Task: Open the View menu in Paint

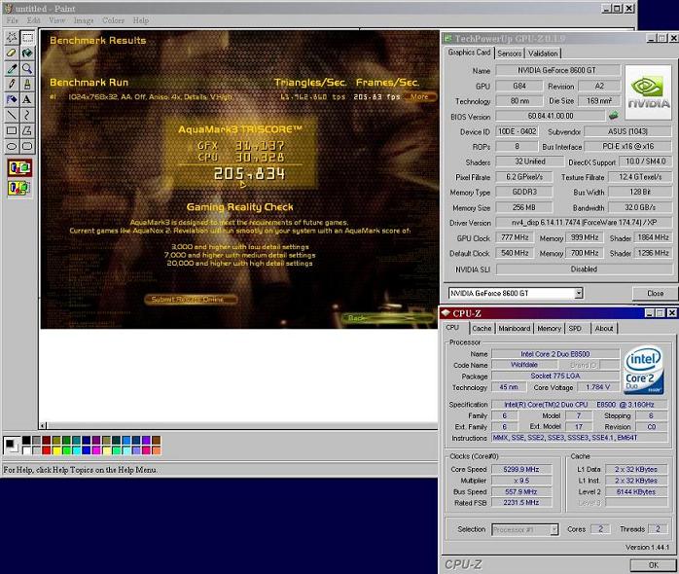Action: [56, 20]
